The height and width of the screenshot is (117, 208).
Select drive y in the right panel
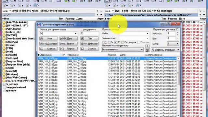coord(123,5)
